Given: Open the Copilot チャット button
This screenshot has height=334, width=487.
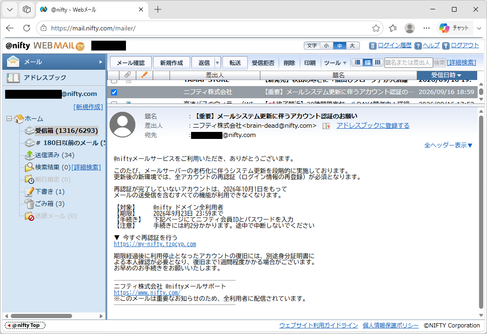Looking at the screenshot, I should click(454, 28).
